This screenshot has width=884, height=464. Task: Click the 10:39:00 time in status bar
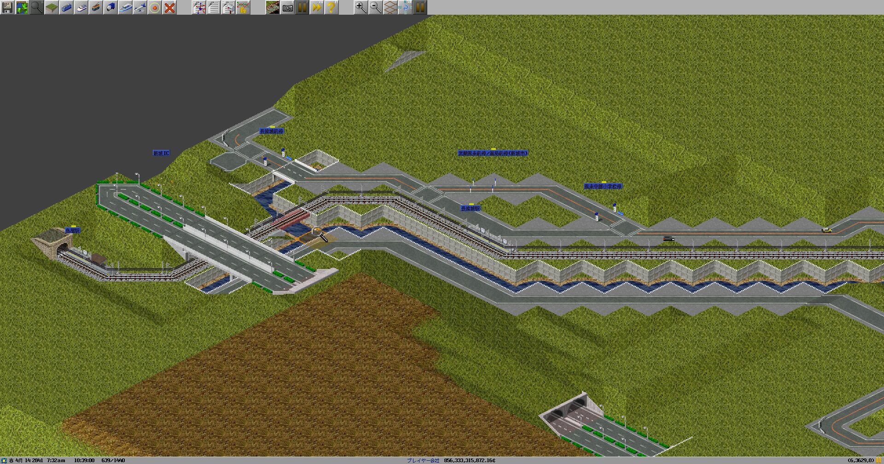84,460
